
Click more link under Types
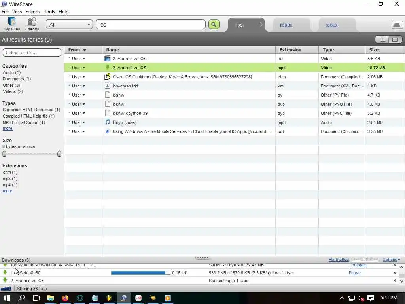[8, 129]
